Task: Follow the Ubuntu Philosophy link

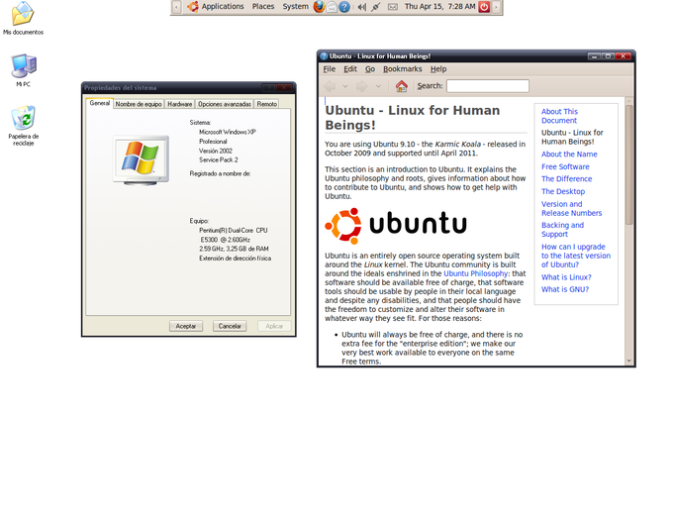Action: click(x=476, y=273)
